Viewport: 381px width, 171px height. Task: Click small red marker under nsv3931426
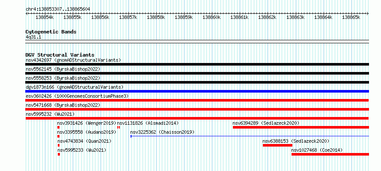point(59,127)
